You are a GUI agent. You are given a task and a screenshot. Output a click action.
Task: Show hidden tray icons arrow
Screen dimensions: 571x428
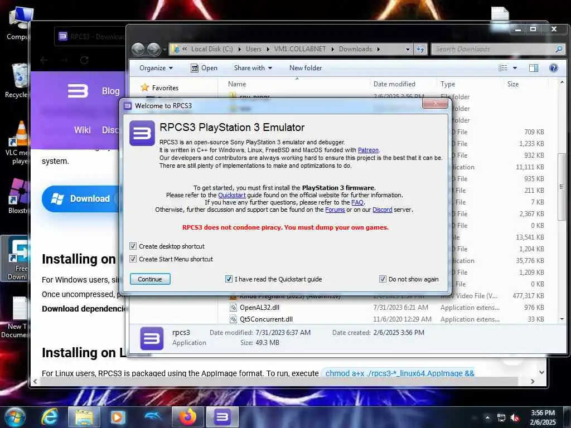(x=487, y=417)
